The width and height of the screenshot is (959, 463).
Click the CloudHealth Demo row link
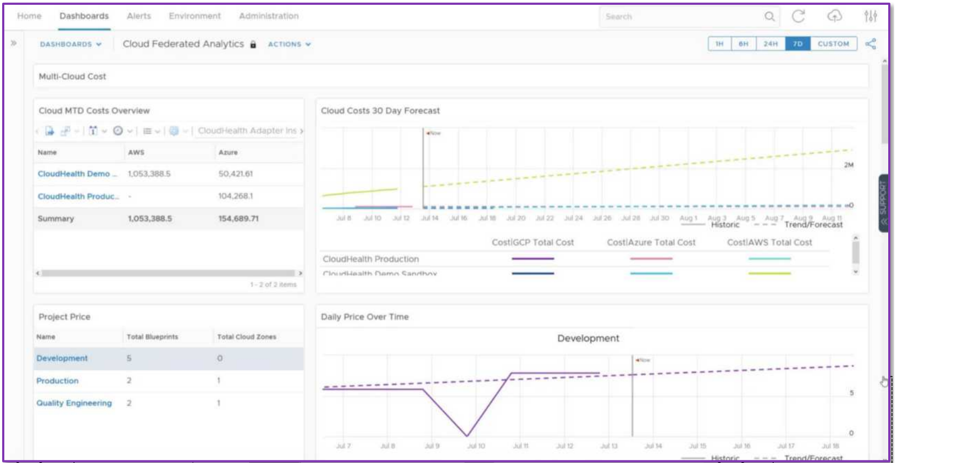pyautogui.click(x=74, y=174)
